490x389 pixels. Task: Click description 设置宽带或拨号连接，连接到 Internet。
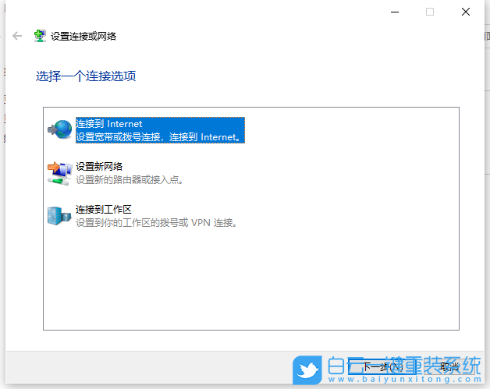(x=159, y=137)
